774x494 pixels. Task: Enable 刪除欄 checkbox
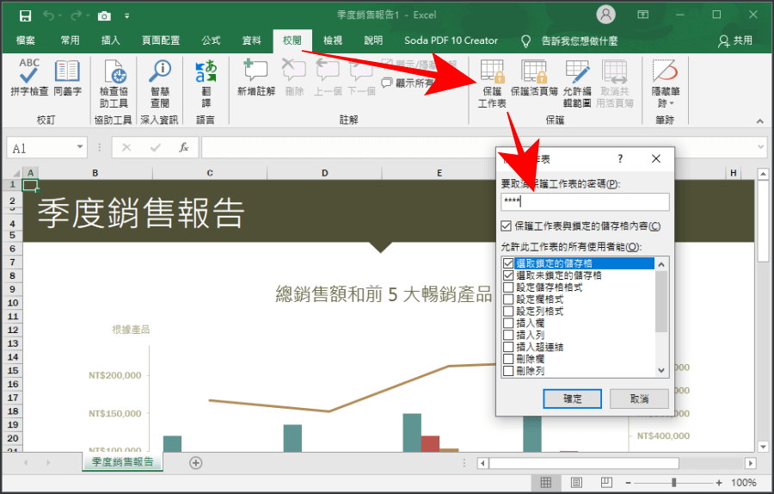(508, 359)
